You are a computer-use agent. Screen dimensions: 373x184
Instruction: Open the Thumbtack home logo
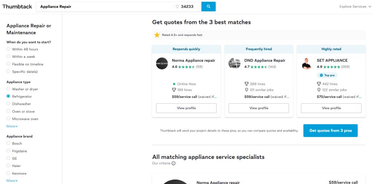[17, 7]
